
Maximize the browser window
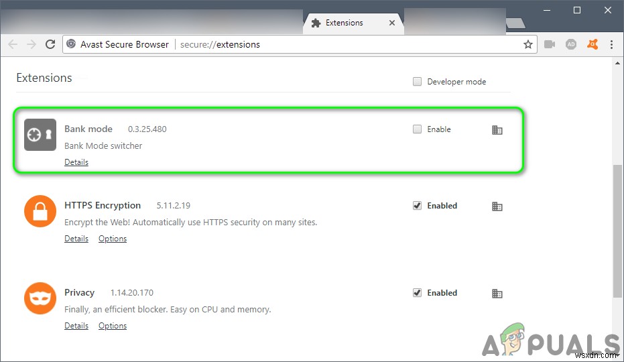[x=577, y=10]
